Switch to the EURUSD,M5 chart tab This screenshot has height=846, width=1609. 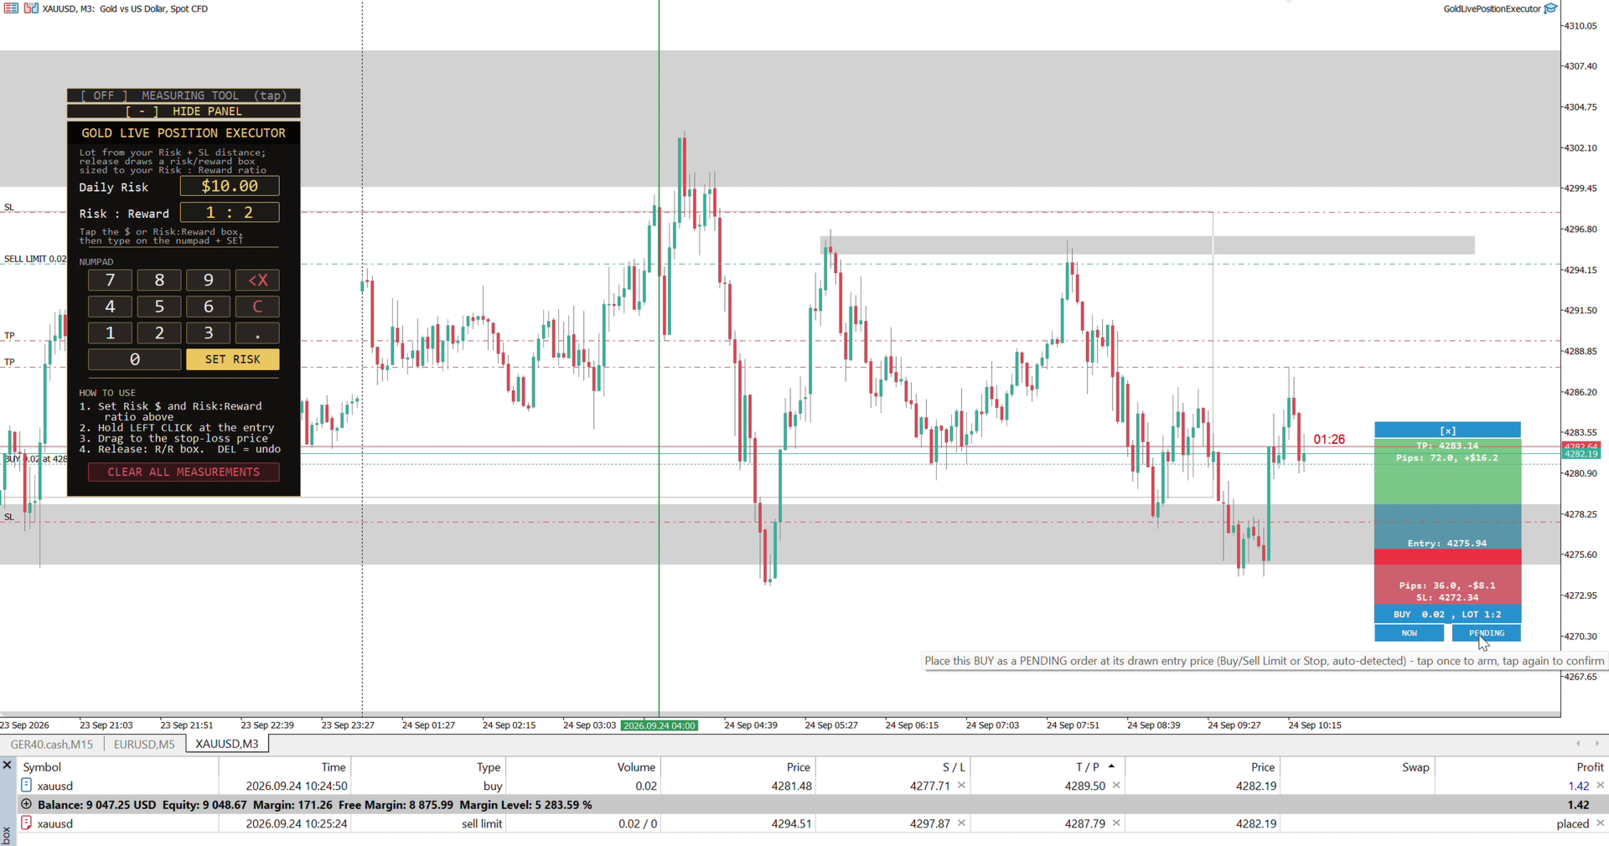144,744
